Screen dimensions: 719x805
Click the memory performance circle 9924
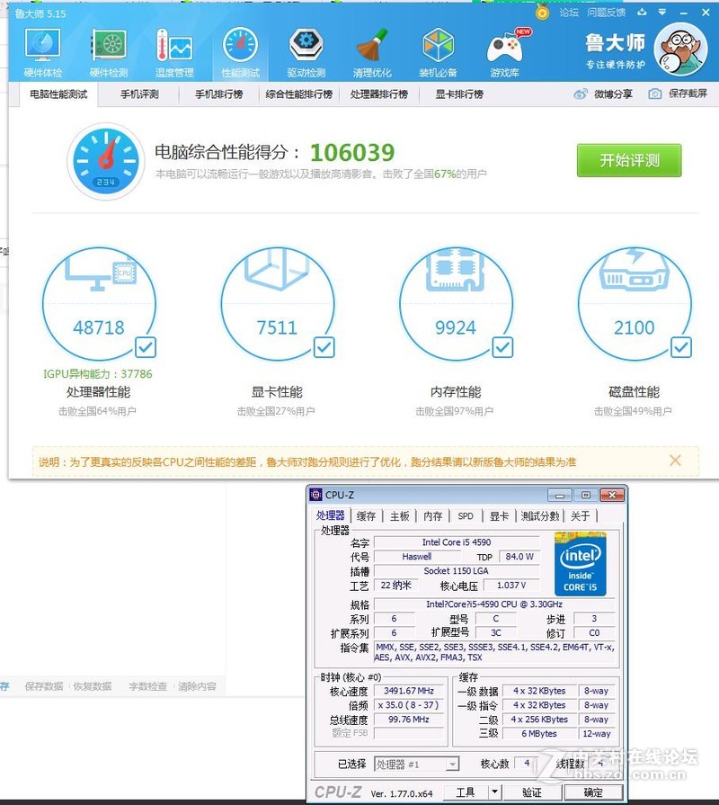coord(456,304)
